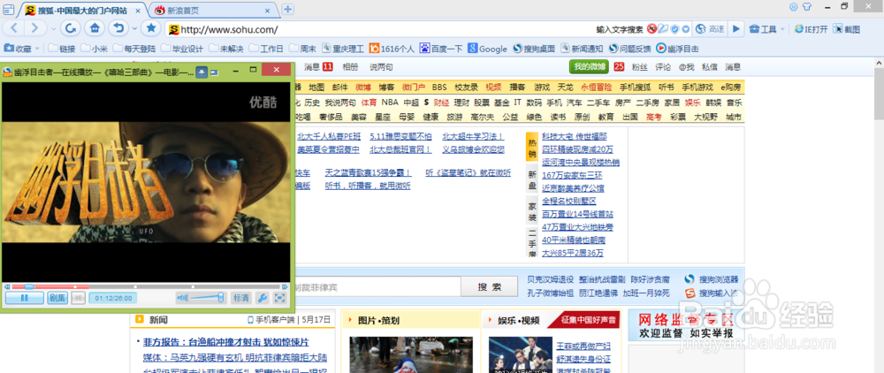Screen dimensions: 884x373
Task: Take a screenshot with 截图 tool
Action: 847,29
